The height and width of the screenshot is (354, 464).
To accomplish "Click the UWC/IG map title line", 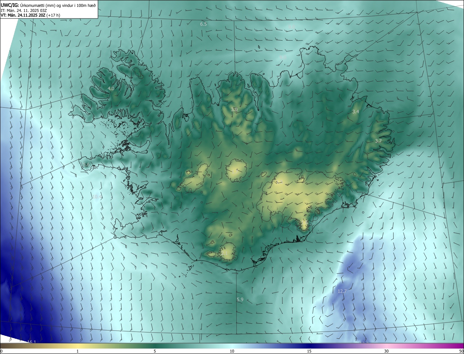I will click(x=48, y=5).
